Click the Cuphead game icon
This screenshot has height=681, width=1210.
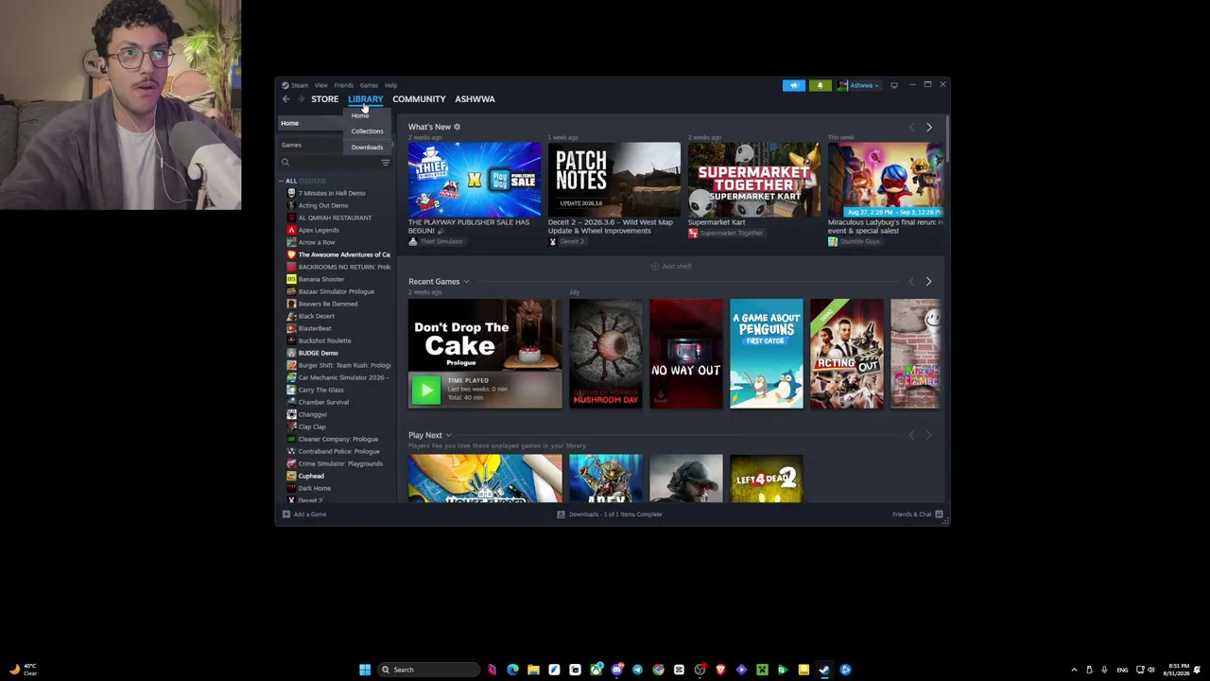(291, 476)
